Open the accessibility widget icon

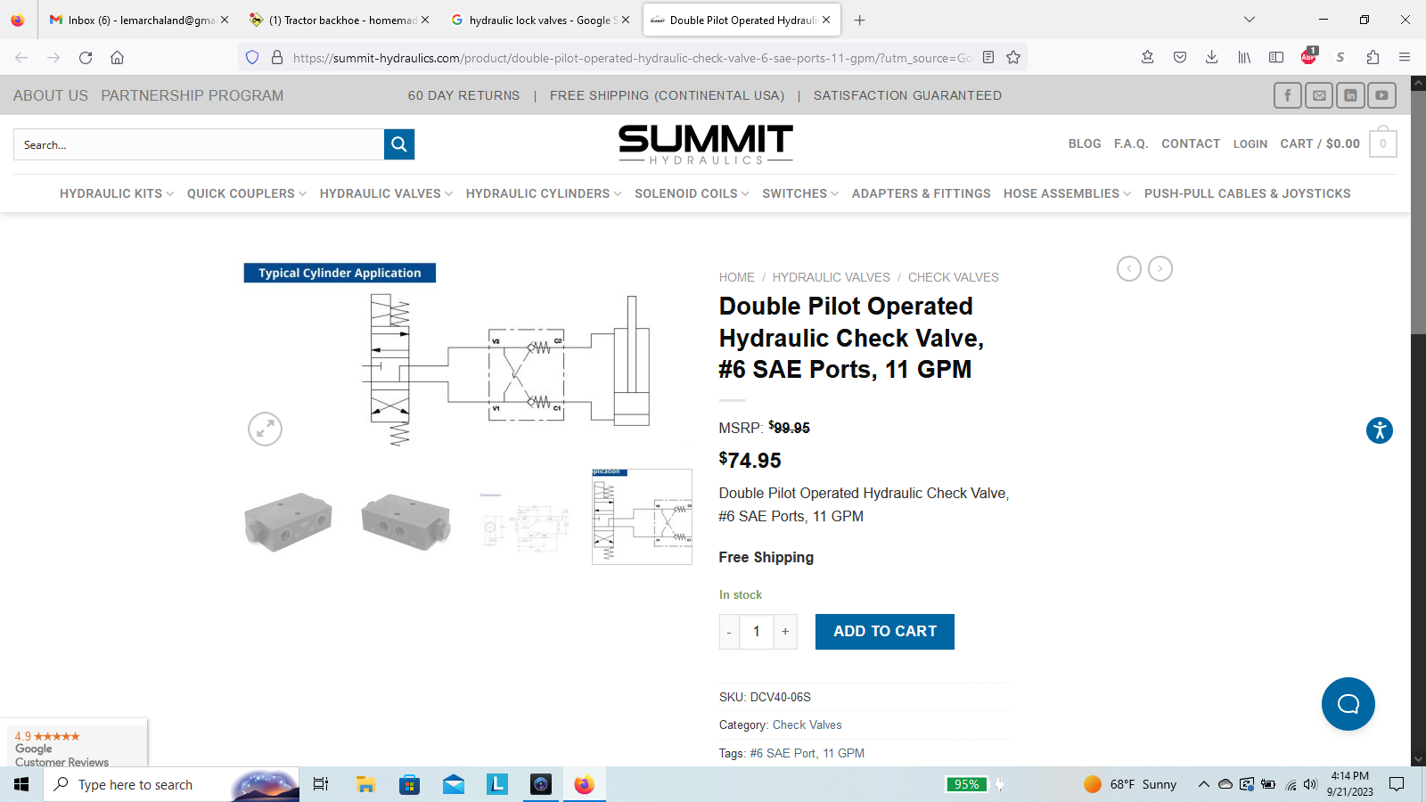[x=1379, y=430]
